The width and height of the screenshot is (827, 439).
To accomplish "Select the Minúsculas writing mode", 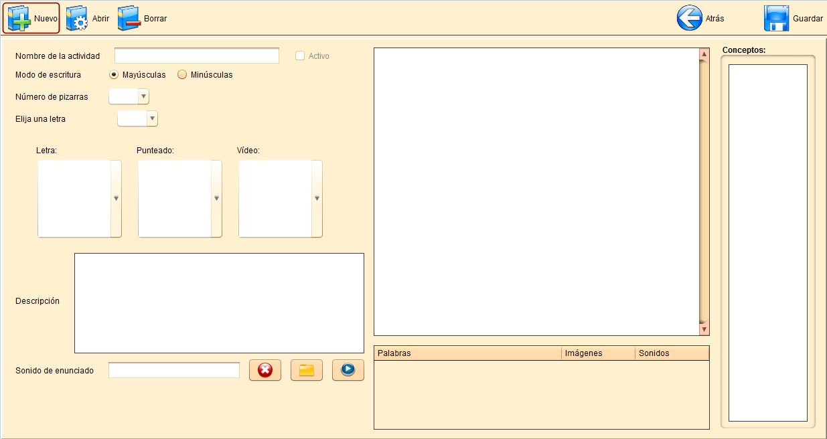I will tap(182, 75).
